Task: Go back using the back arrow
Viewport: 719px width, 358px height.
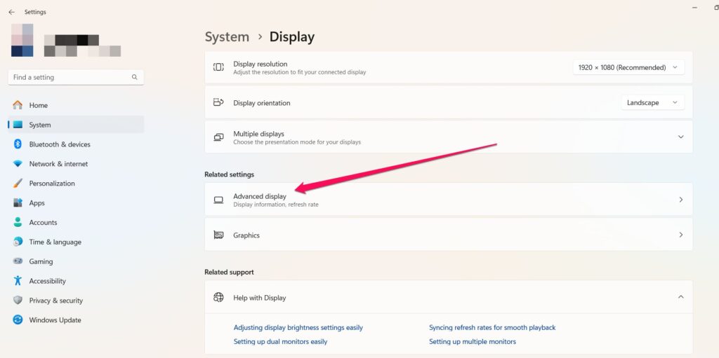Action: pos(11,12)
